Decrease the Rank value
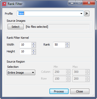 (x=67, y=46)
